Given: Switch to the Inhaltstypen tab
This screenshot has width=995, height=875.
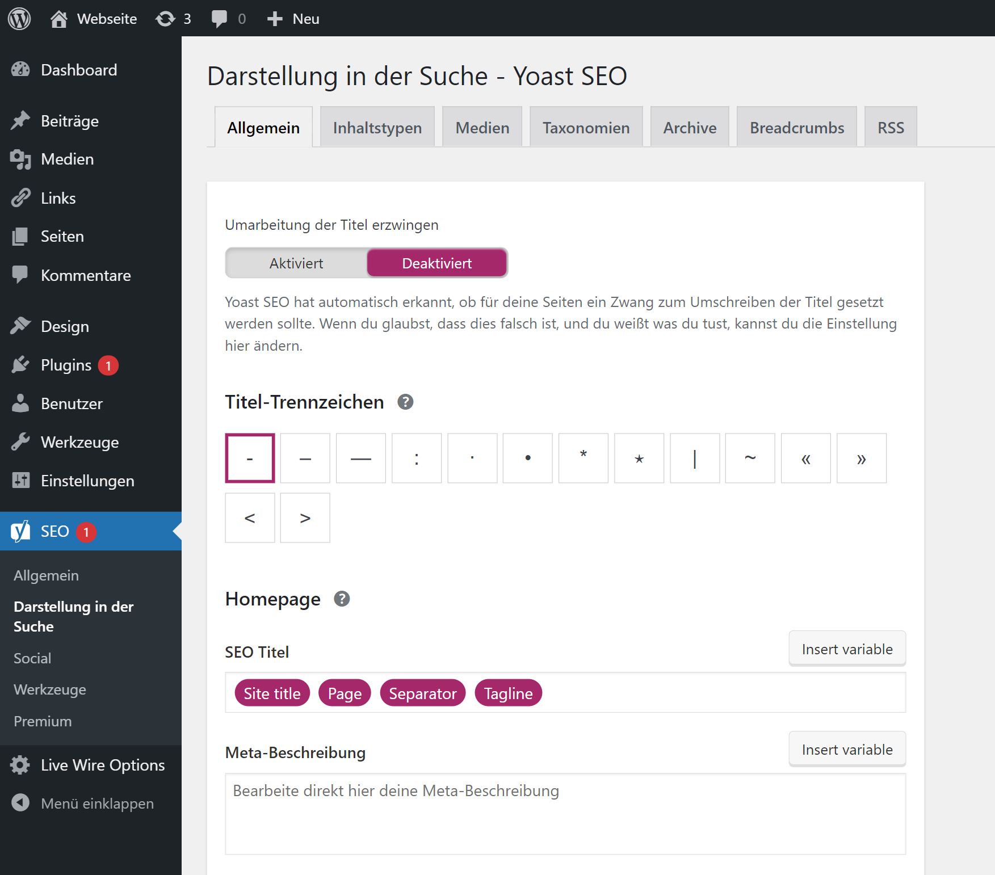Looking at the screenshot, I should point(377,128).
